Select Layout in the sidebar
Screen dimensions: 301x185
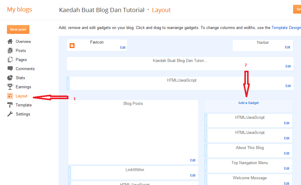tap(21, 96)
